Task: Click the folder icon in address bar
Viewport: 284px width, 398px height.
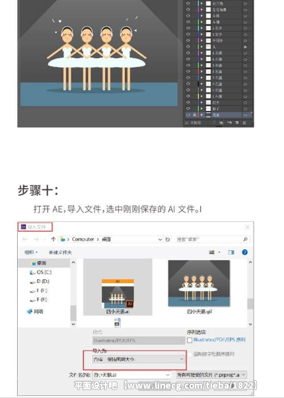Action: coord(63,239)
